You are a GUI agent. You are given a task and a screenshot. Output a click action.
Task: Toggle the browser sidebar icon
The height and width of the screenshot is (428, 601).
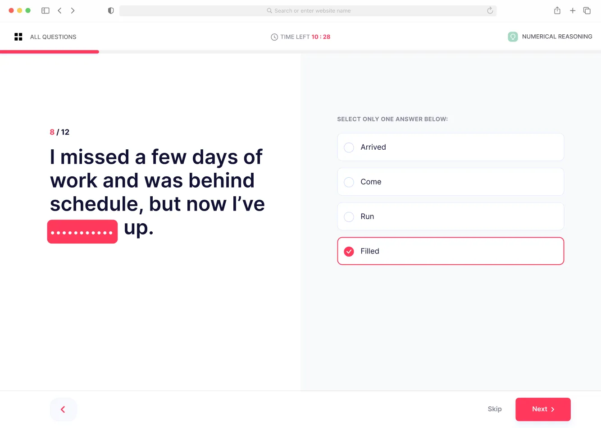coord(46,10)
